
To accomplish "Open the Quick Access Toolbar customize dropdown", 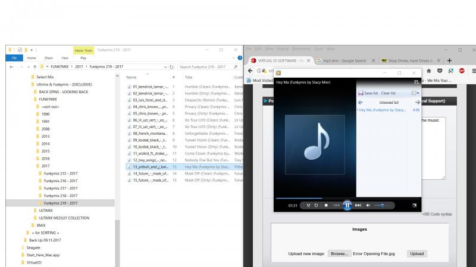I will 32,50.
